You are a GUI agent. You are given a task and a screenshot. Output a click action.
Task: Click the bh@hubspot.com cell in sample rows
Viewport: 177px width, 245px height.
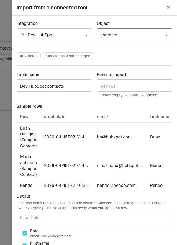click(114, 137)
